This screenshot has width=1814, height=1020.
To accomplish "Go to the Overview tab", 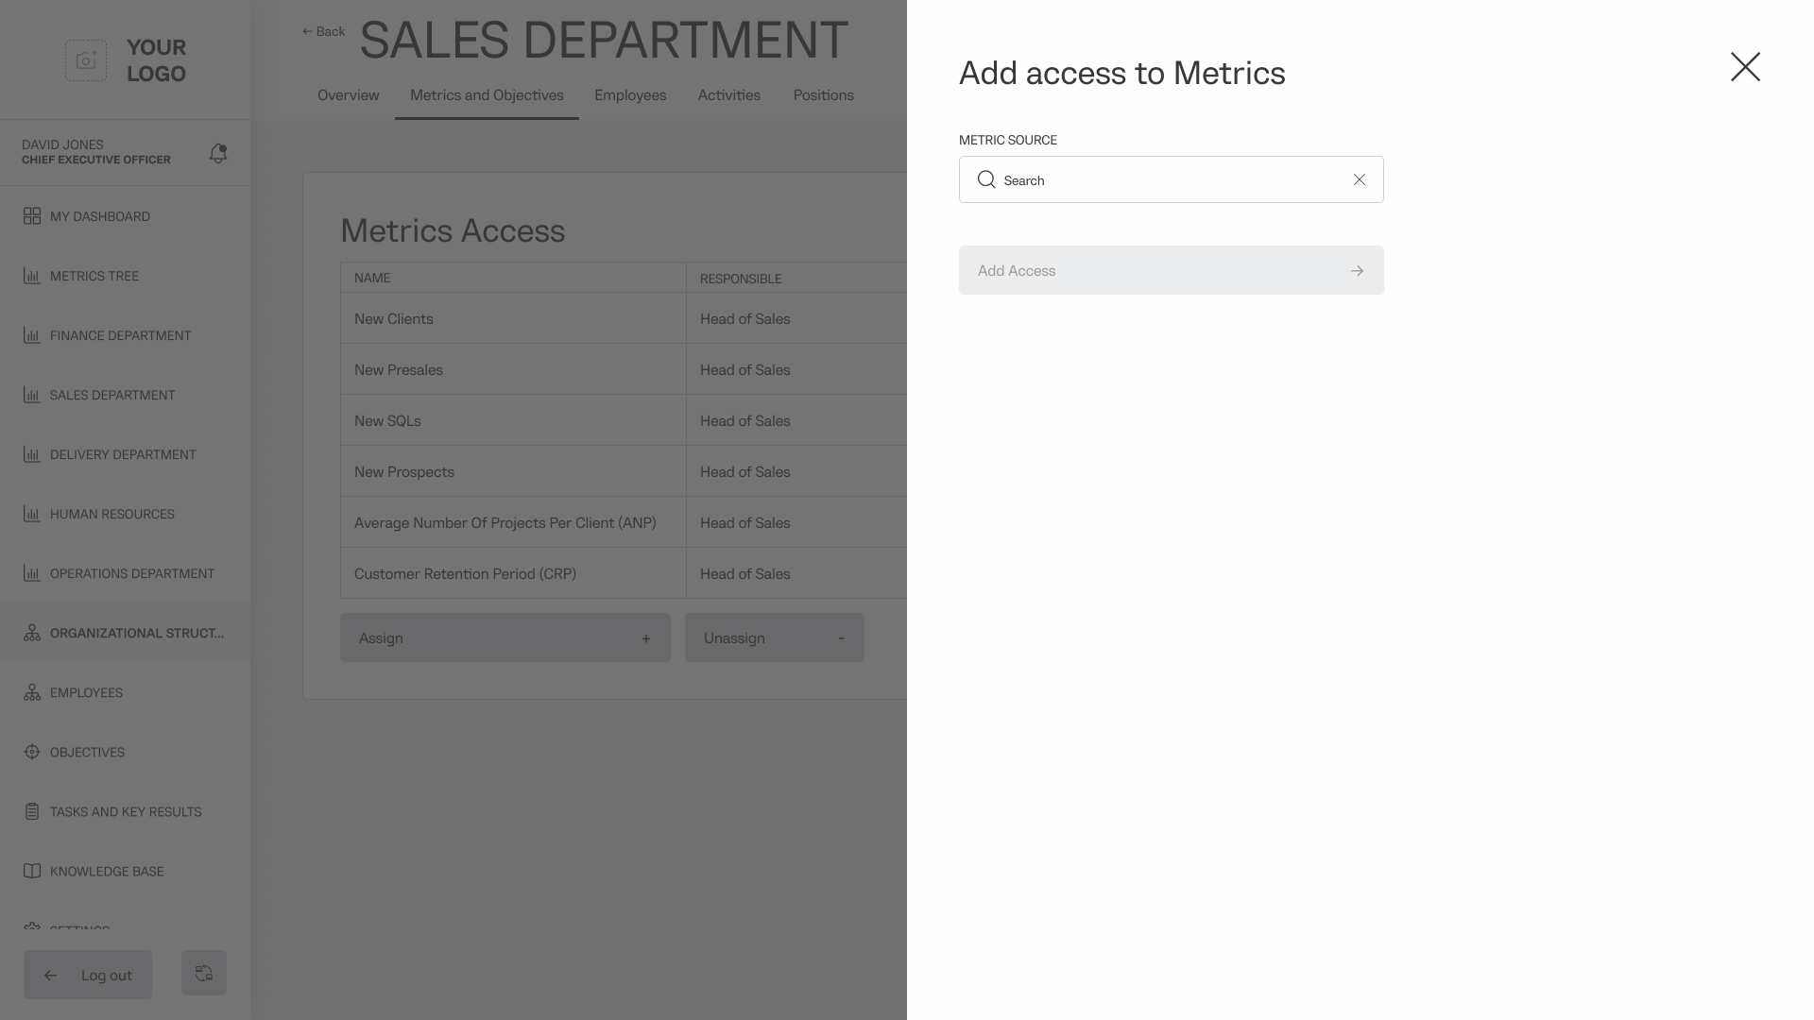I will click(x=348, y=95).
